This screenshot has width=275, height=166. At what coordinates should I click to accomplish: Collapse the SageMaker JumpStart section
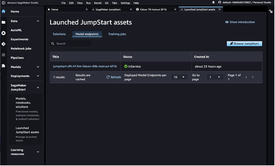(x=38, y=88)
